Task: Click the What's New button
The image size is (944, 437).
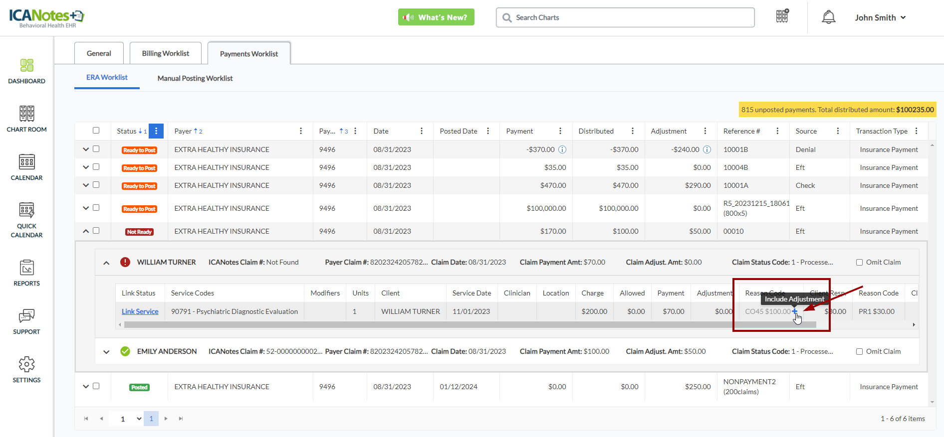Action: (x=436, y=17)
